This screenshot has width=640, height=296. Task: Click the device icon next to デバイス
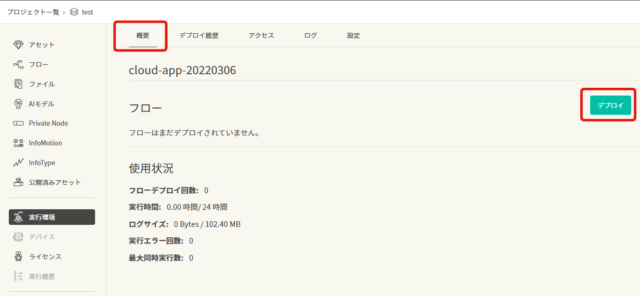[x=19, y=237]
